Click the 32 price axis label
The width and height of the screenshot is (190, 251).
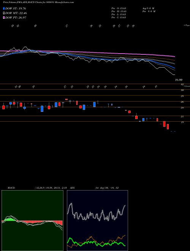tap(182, 84)
